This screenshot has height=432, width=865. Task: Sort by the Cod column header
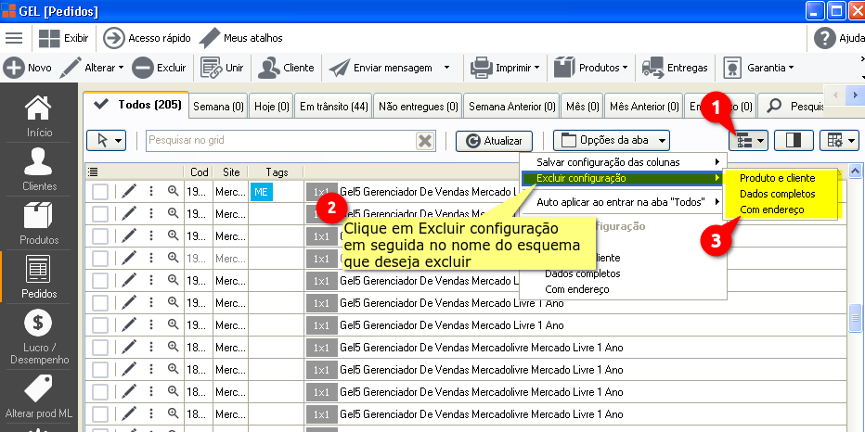pyautogui.click(x=199, y=172)
